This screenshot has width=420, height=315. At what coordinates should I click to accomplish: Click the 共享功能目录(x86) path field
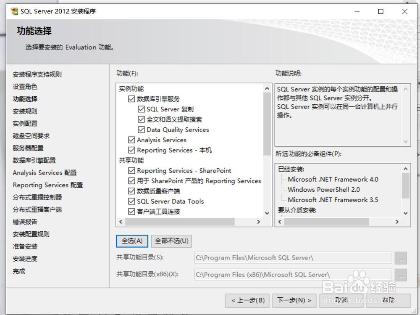[x=293, y=275]
